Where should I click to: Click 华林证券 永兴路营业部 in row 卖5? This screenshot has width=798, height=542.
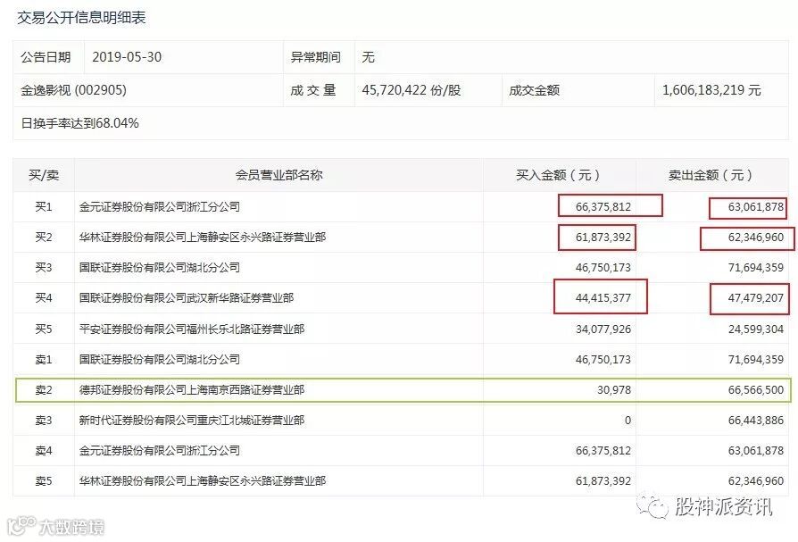[x=203, y=480]
